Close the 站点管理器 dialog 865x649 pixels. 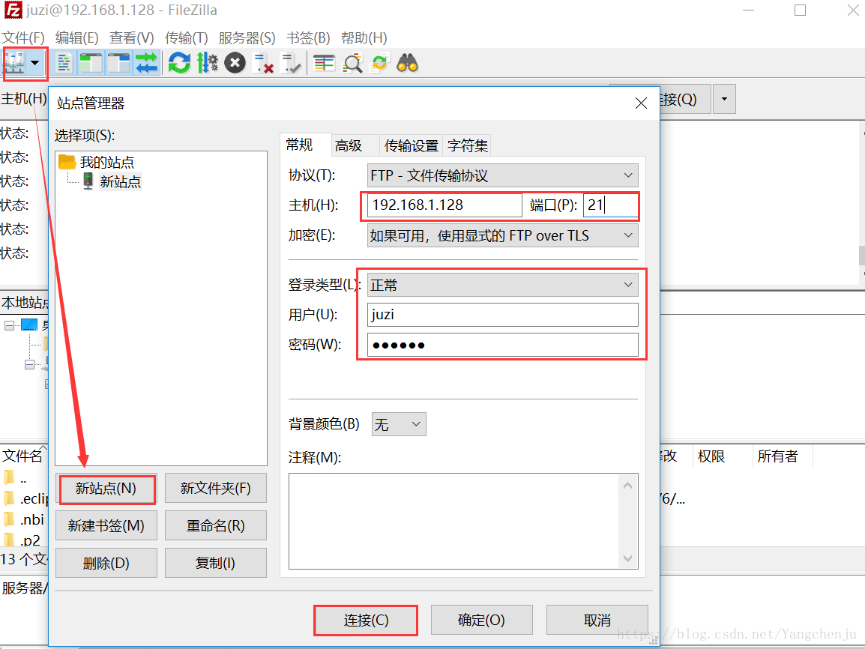641,103
